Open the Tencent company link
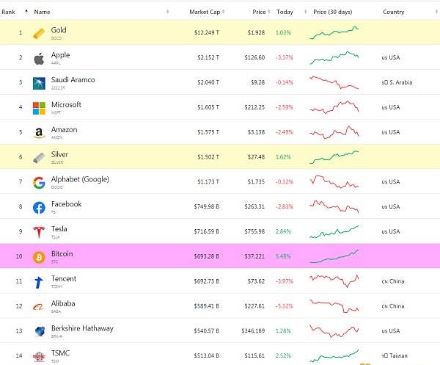The height and width of the screenshot is (365, 440). point(64,278)
